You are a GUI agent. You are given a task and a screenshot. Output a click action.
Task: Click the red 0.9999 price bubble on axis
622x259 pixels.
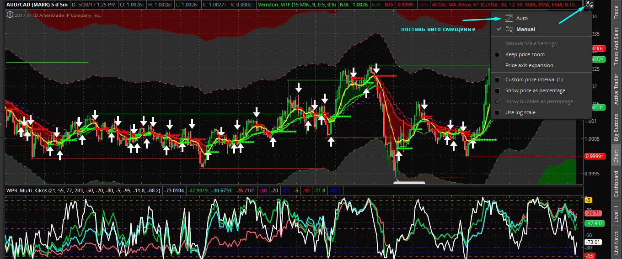(x=596, y=156)
